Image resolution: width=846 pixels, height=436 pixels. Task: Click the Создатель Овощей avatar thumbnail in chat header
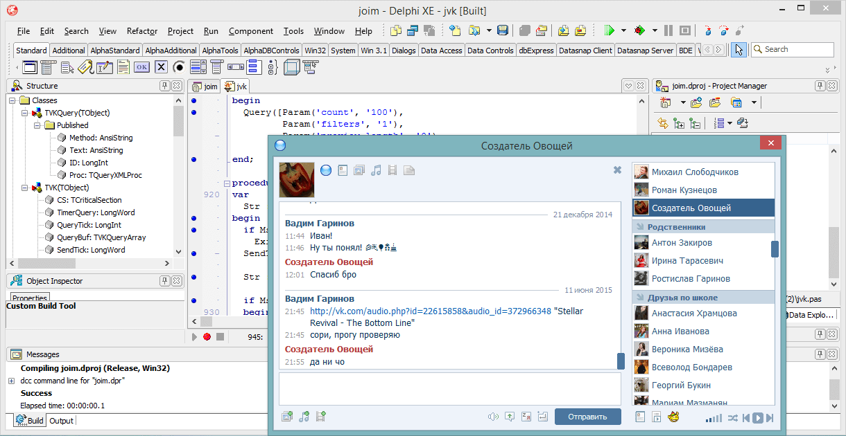point(297,180)
